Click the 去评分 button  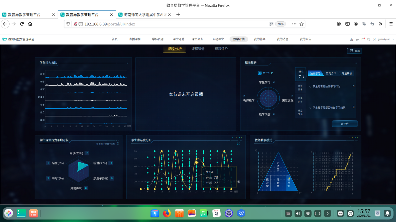[x=345, y=124]
